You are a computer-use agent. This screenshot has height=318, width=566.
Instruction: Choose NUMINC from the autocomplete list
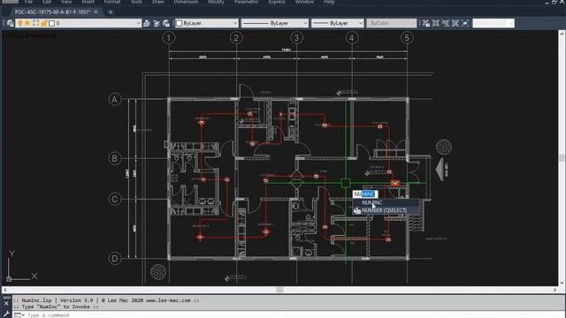click(x=371, y=202)
